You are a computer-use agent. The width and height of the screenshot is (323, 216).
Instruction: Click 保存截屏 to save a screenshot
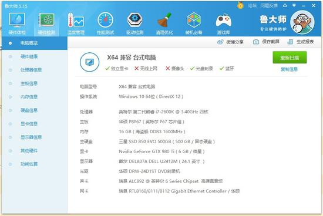[266, 42]
